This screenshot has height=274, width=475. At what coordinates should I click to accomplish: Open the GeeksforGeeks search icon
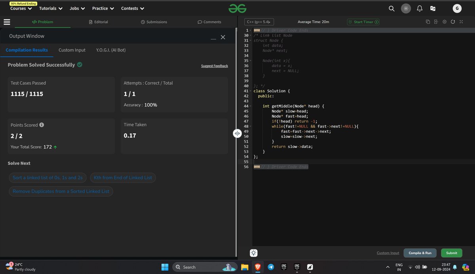click(x=391, y=8)
